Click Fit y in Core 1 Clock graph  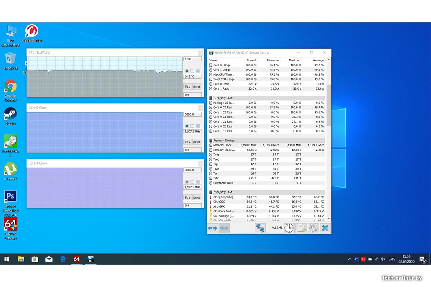point(187,197)
